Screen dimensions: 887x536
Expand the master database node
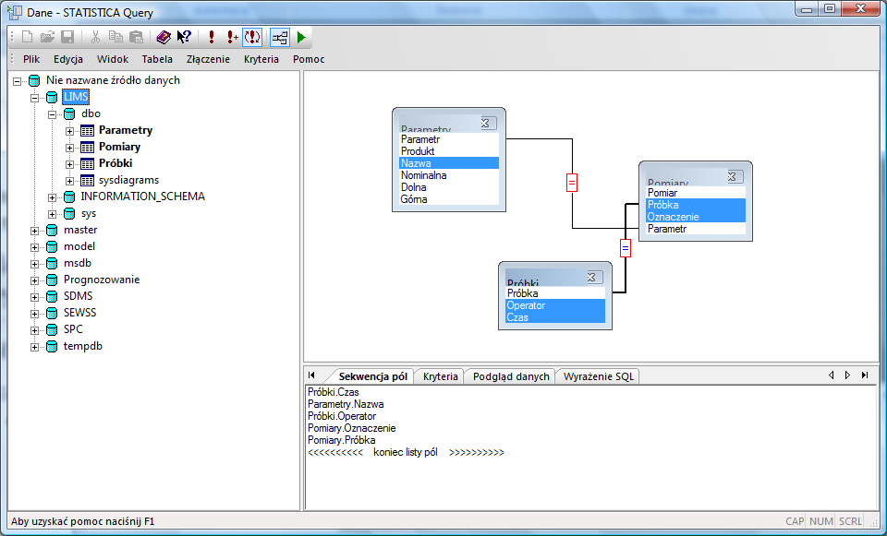point(34,231)
